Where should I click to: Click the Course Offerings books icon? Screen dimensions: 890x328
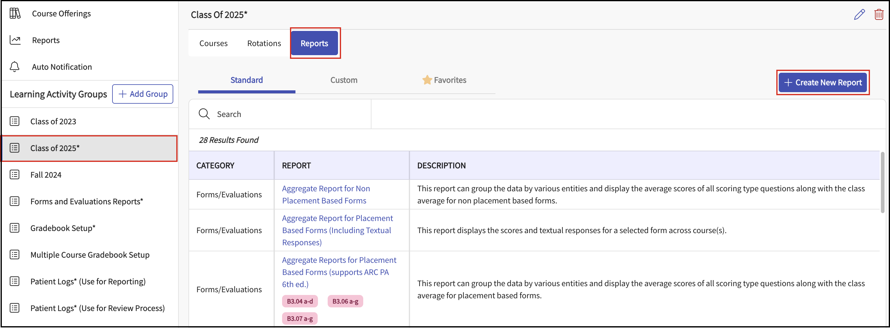pos(15,13)
